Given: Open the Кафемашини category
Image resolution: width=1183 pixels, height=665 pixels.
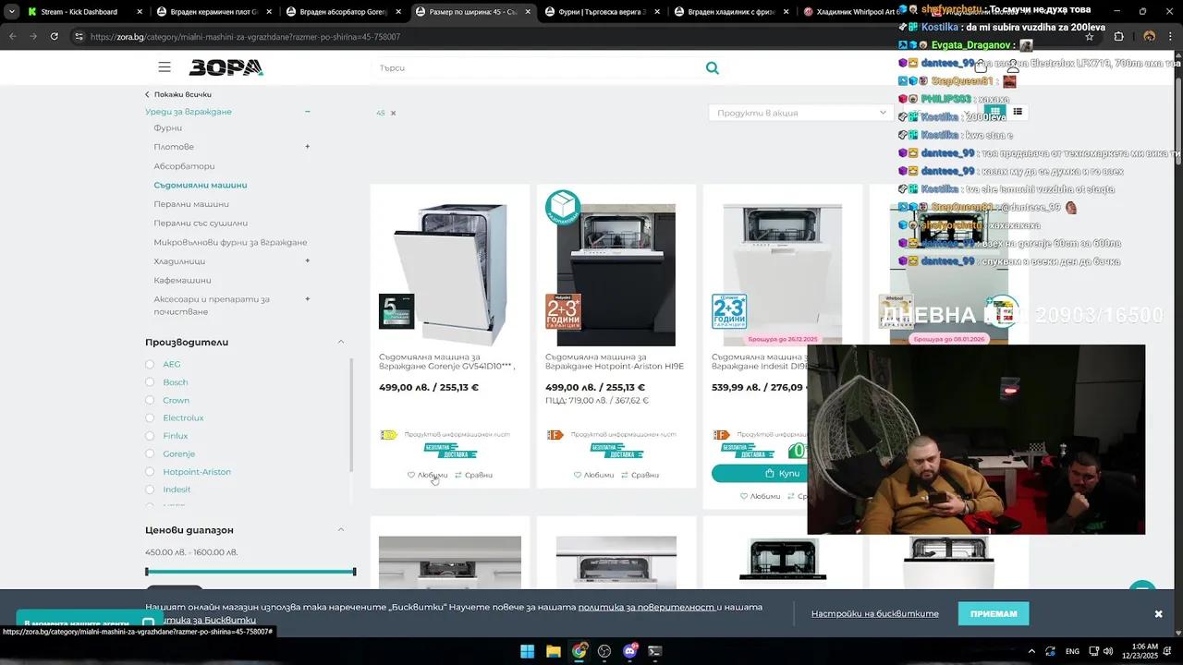Looking at the screenshot, I should [x=182, y=281].
